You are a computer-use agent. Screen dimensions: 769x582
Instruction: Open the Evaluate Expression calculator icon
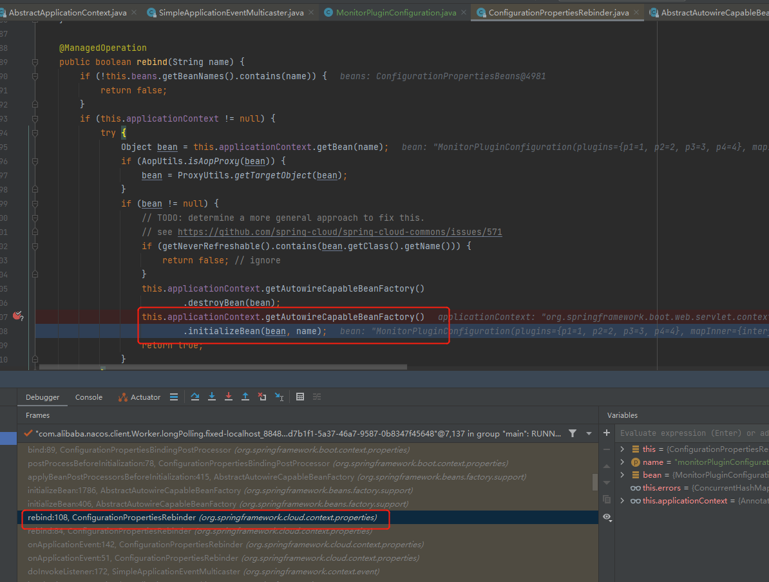(x=300, y=397)
